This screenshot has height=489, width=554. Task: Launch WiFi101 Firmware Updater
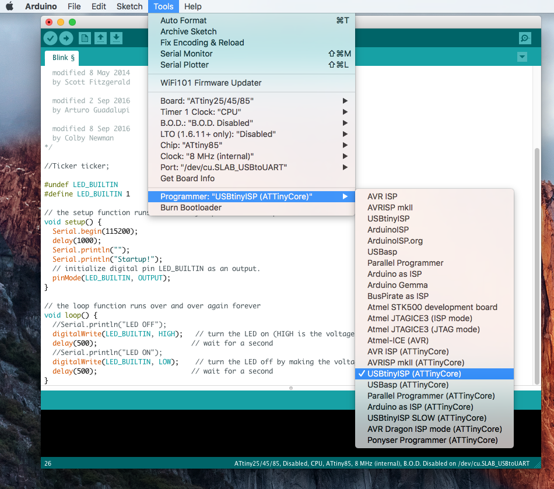pyautogui.click(x=251, y=83)
